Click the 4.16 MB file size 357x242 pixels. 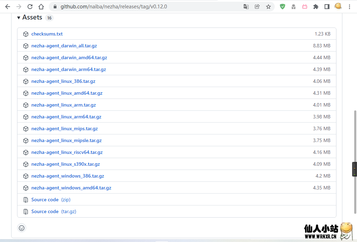[x=321, y=152]
